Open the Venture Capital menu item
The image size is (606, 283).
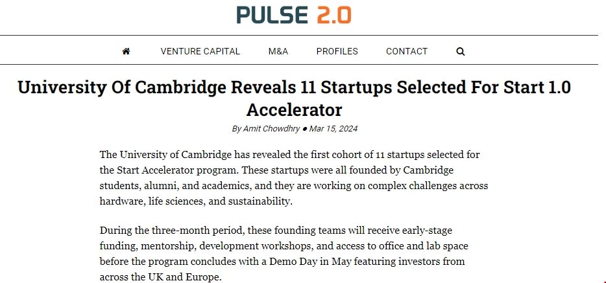(200, 51)
